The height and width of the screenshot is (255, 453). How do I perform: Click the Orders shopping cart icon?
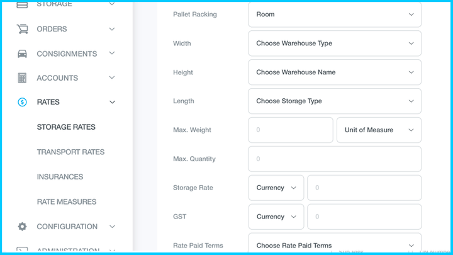click(x=23, y=29)
